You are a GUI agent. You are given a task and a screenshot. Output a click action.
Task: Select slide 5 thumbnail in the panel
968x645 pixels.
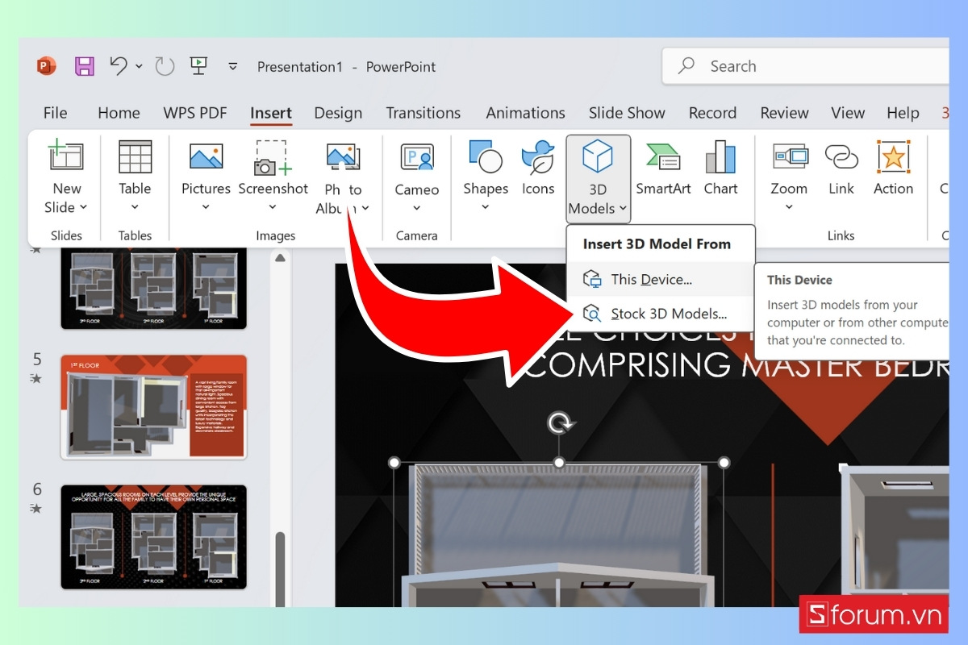(153, 407)
